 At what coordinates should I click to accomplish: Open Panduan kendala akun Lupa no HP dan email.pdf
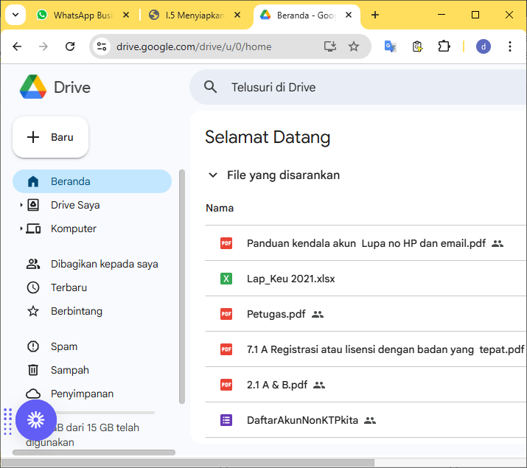[x=366, y=243]
